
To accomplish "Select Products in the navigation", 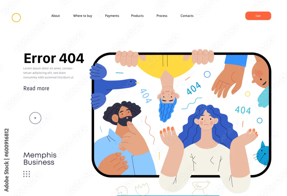I will click(137, 16).
